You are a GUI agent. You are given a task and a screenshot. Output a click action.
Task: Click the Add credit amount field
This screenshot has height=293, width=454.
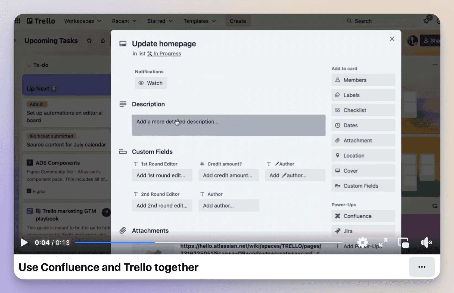(x=229, y=175)
